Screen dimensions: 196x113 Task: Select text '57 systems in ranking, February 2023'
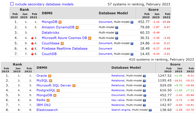click(x=139, y=4)
